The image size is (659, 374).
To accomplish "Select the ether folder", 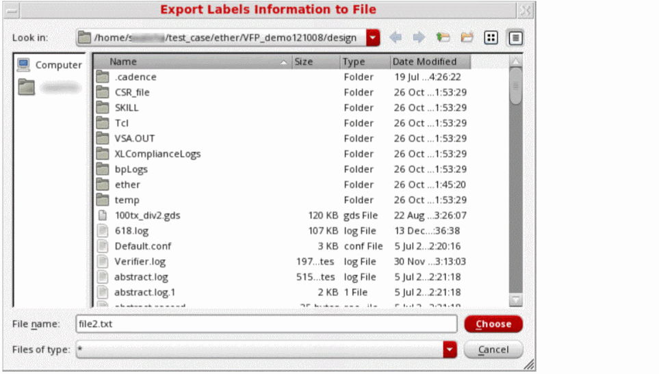I will 127,185.
